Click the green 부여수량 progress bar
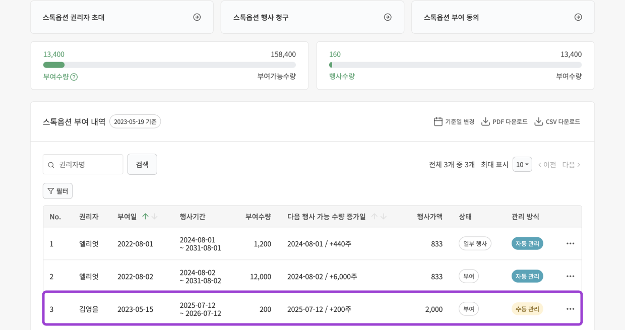 54,65
